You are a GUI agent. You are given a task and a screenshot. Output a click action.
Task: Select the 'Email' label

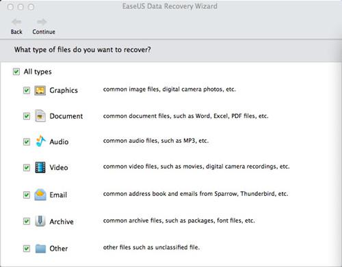(x=58, y=195)
